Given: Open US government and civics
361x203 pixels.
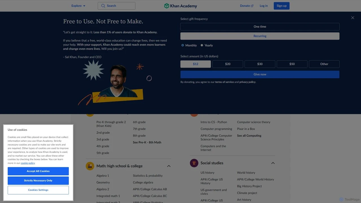Looking at the screenshot, I should (x=213, y=192).
